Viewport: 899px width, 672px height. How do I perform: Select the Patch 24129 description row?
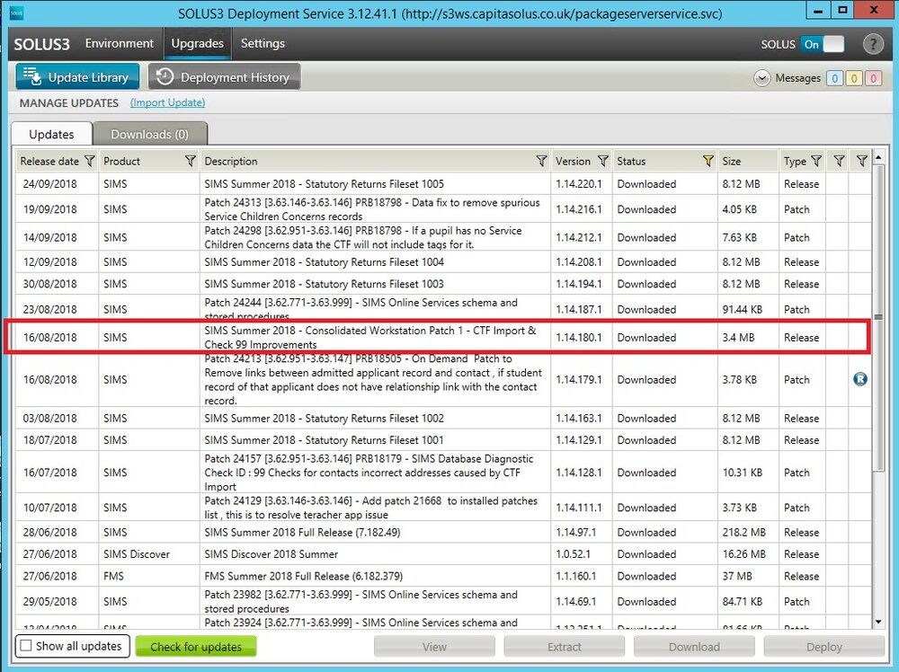click(x=443, y=507)
